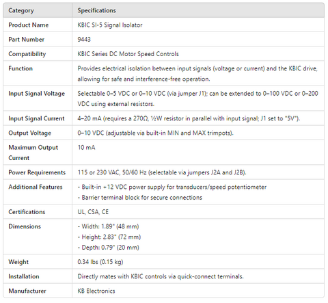Click the Input Signal Current specification text
The height and width of the screenshot is (303, 328).
tap(189, 118)
